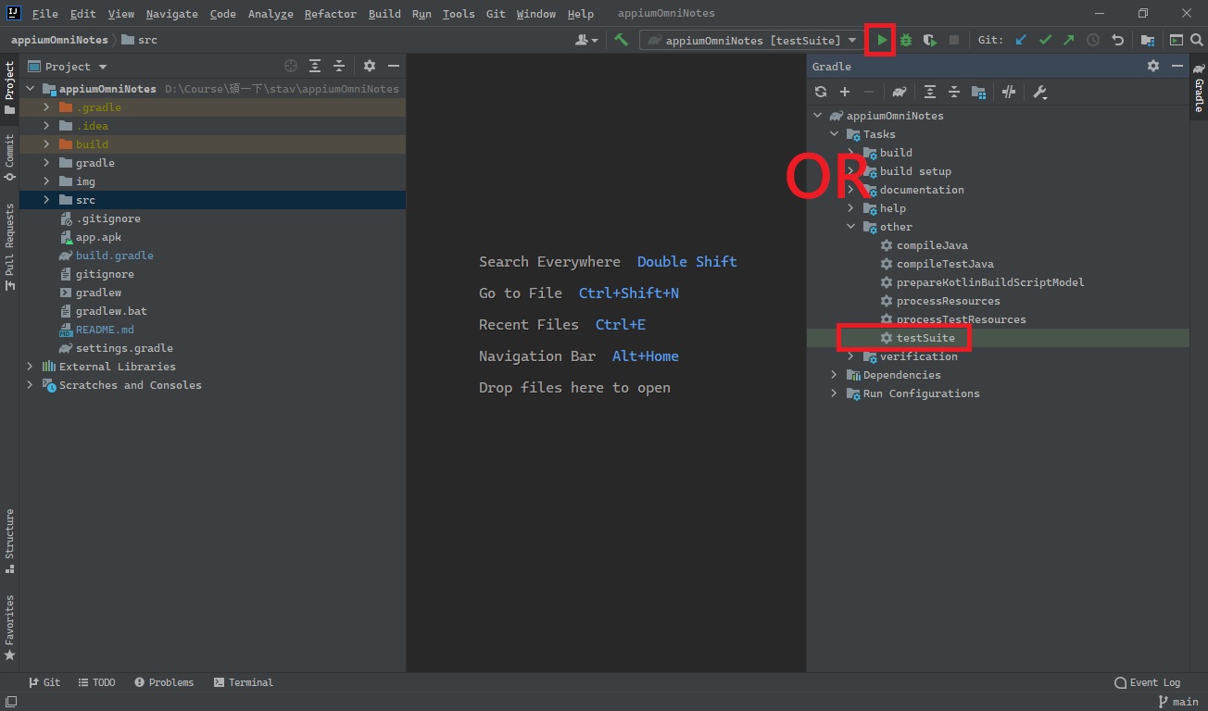1208x711 pixels.
Task: Rollback changes with the undo arrow icon
Action: tap(1117, 40)
